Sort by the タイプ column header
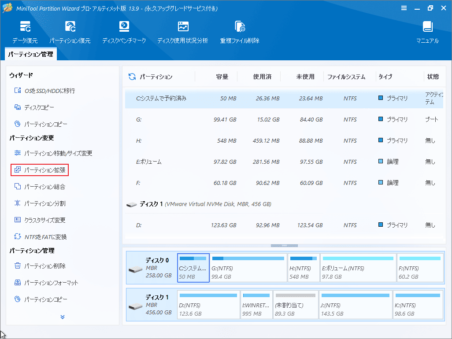 coord(385,77)
